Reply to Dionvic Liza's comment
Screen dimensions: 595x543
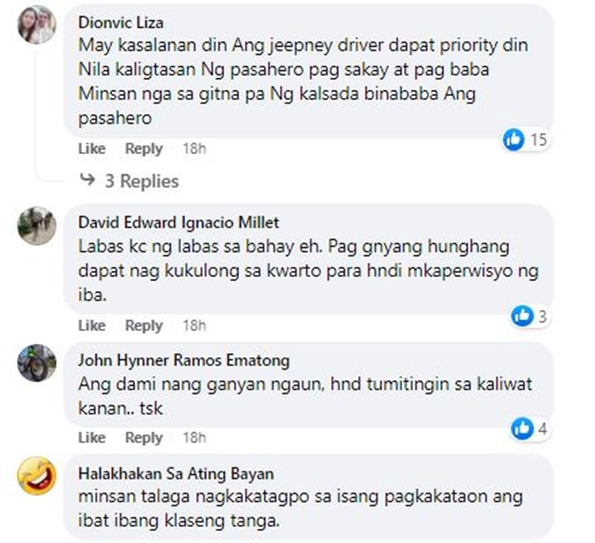coord(144,148)
